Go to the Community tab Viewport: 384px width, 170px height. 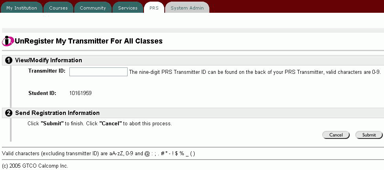[x=93, y=8]
